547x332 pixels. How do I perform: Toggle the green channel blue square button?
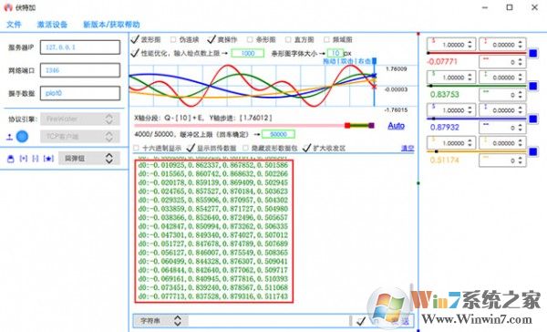coord(533,86)
